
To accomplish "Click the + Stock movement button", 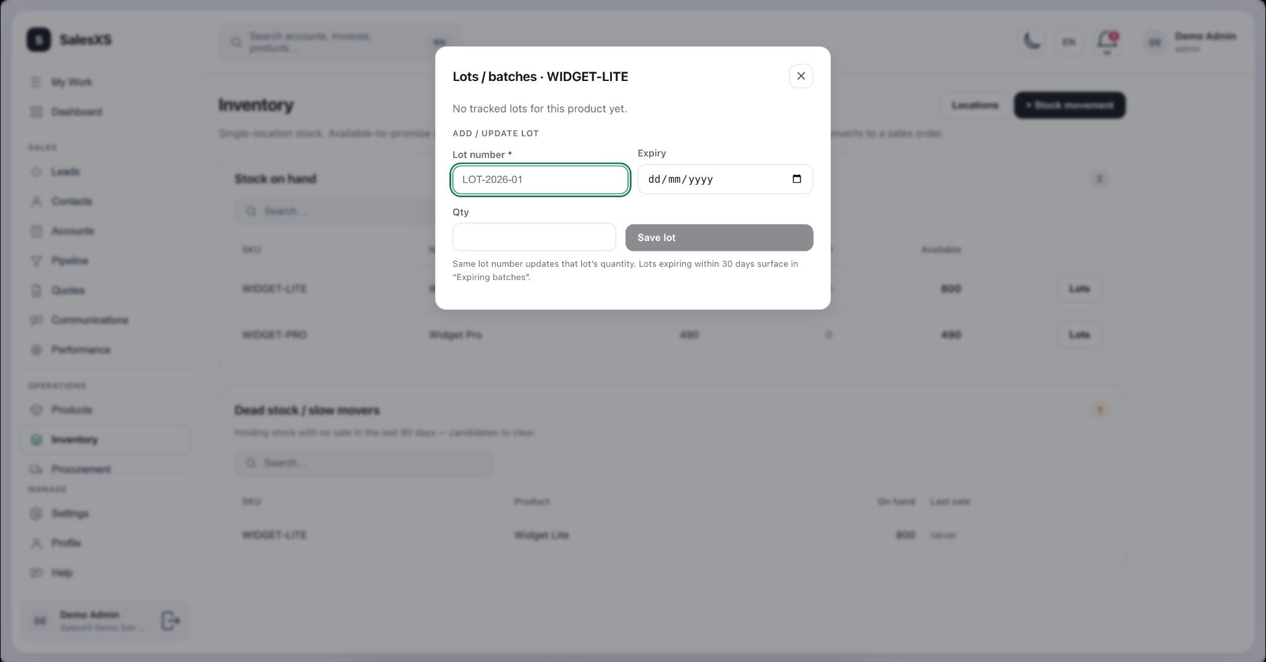I will [x=1069, y=105].
